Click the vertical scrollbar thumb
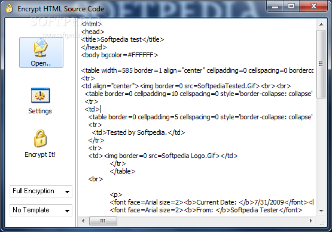This screenshot has width=332, height=232. click(x=321, y=64)
